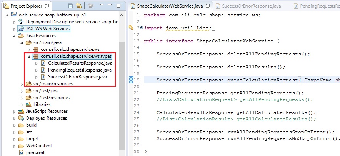Click package icon of com.eli.calc.shape.service.ws
The image size is (340, 156).
36,50
